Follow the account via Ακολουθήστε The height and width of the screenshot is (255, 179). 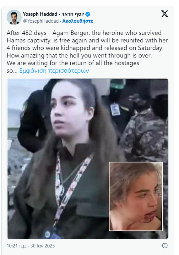click(x=78, y=21)
